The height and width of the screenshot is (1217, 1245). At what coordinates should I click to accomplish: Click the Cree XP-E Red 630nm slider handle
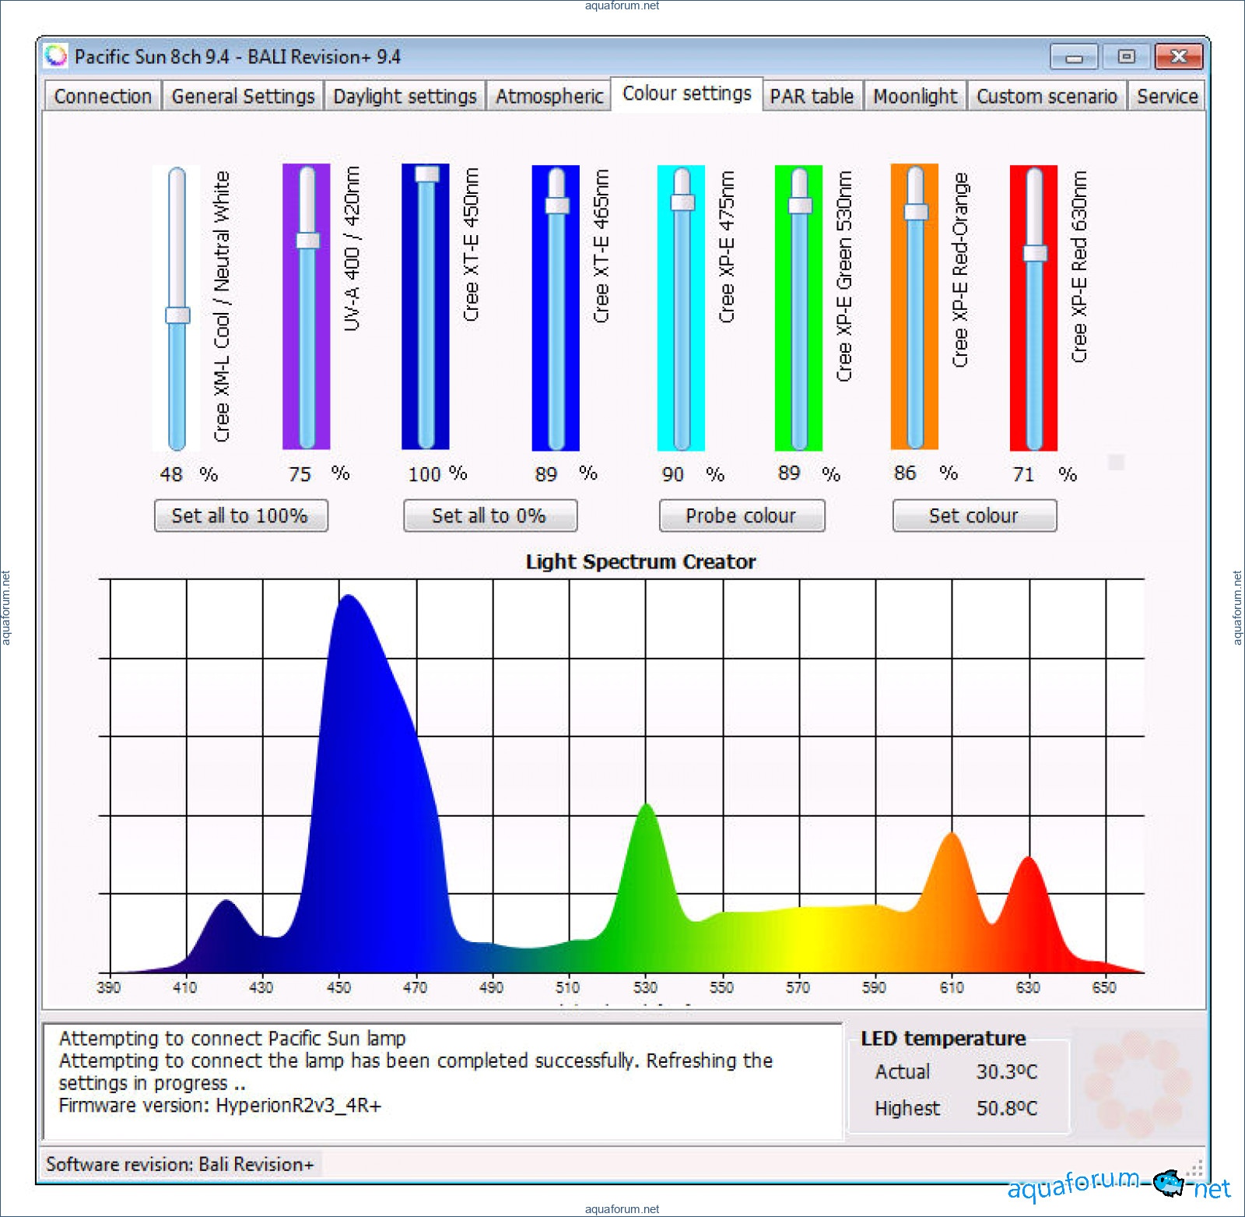[x=1035, y=253]
